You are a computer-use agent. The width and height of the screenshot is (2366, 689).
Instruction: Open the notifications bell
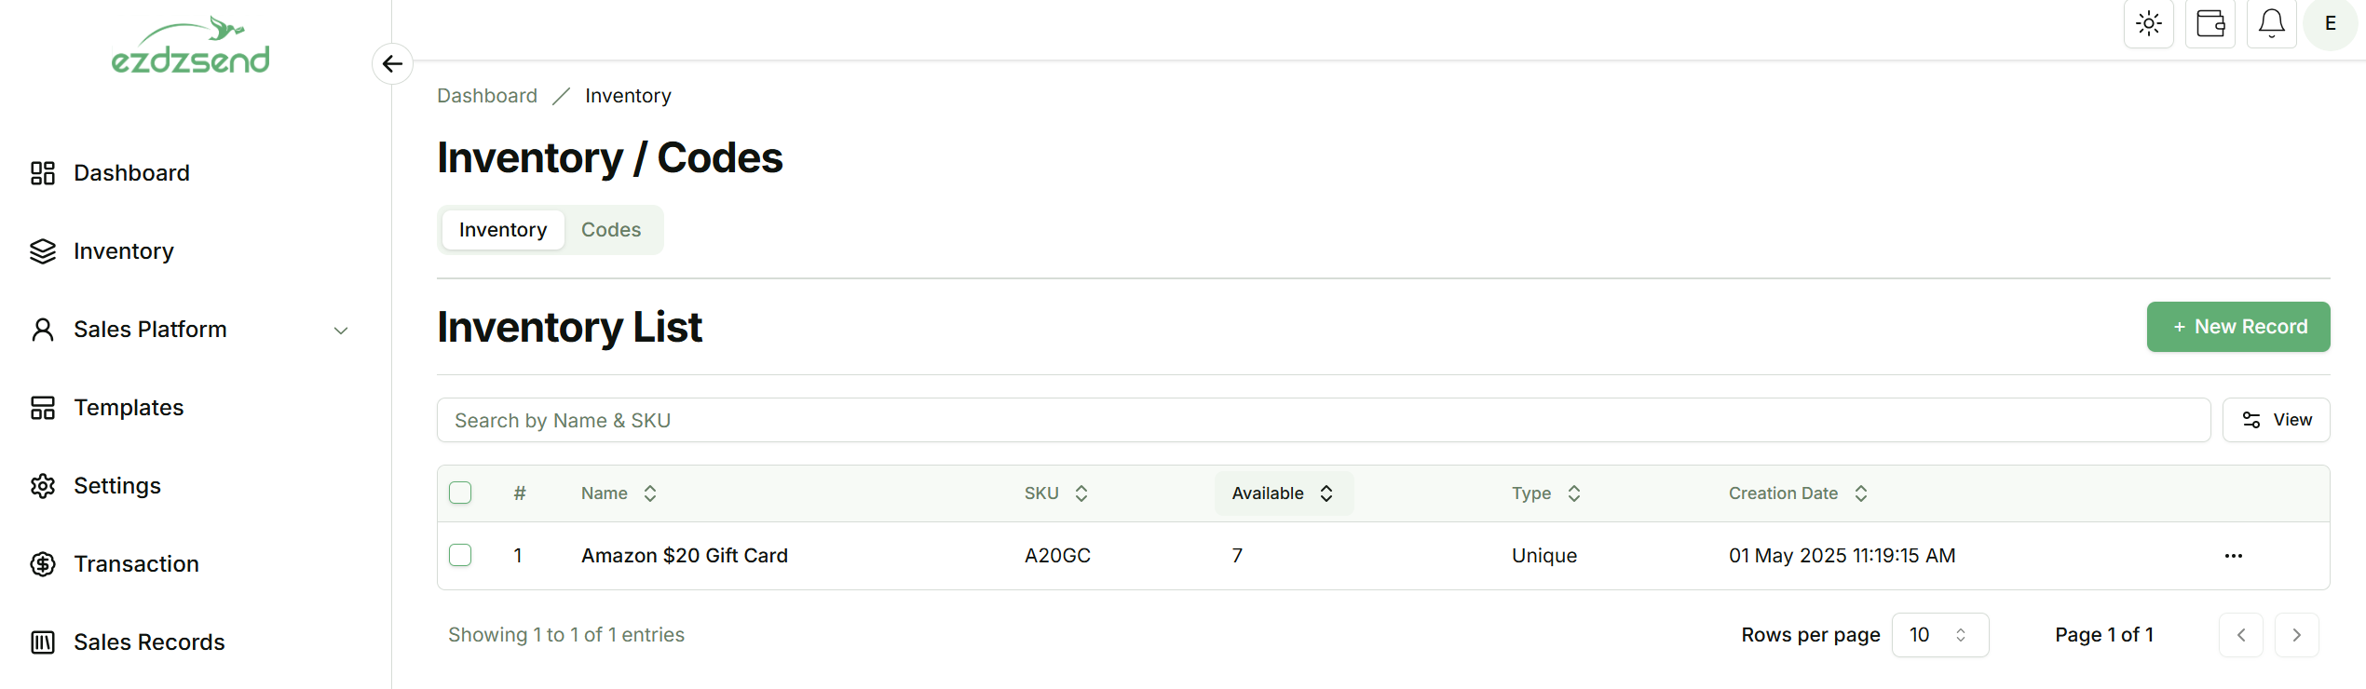[2271, 24]
